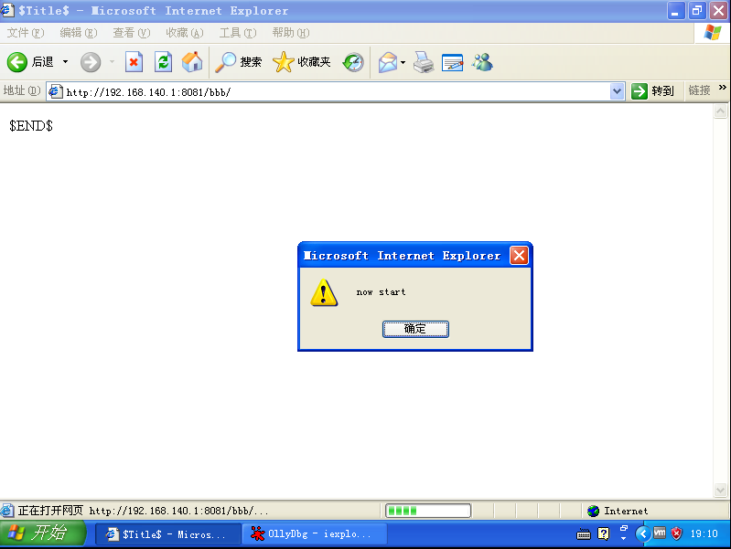The width and height of the screenshot is (731, 549).
Task: Click the '$END$' page text
Action: tap(31, 126)
